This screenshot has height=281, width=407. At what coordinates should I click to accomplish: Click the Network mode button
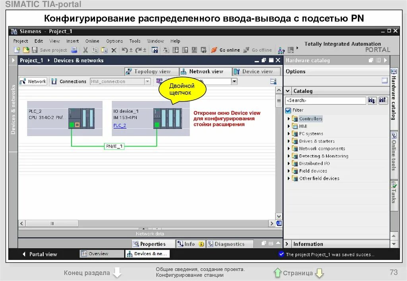pyautogui.click(x=33, y=81)
